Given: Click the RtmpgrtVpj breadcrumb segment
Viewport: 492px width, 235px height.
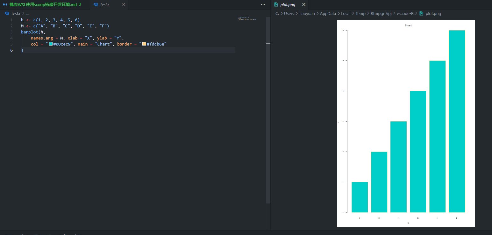Looking at the screenshot, I should click(381, 14).
